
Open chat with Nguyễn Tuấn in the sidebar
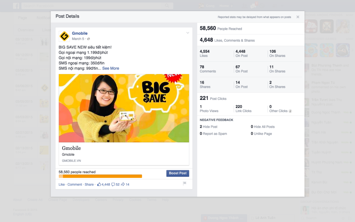point(328,122)
